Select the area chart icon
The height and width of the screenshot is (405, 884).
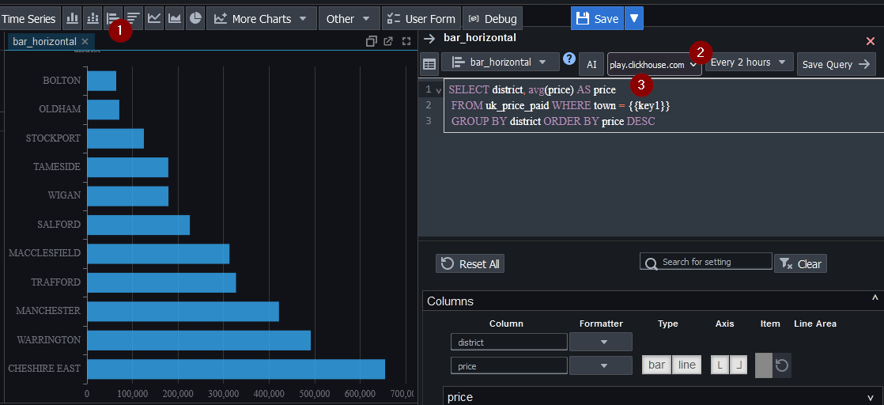click(175, 19)
